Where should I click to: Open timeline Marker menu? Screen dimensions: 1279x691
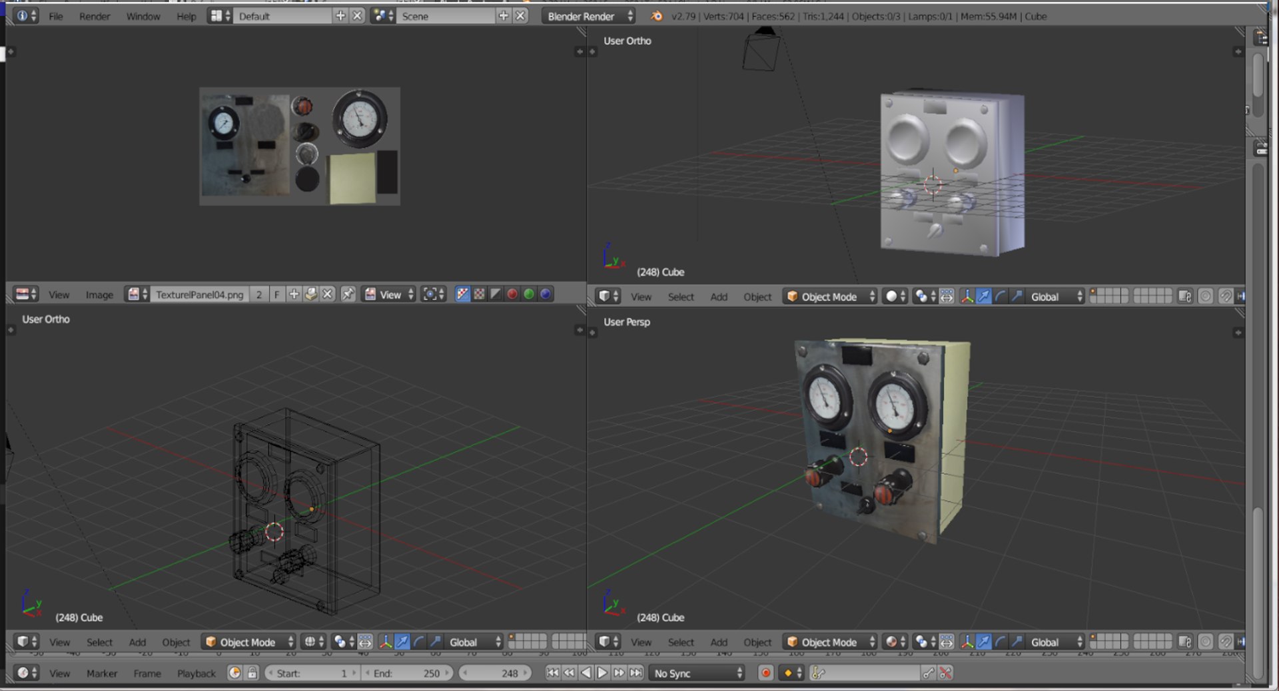pos(102,673)
